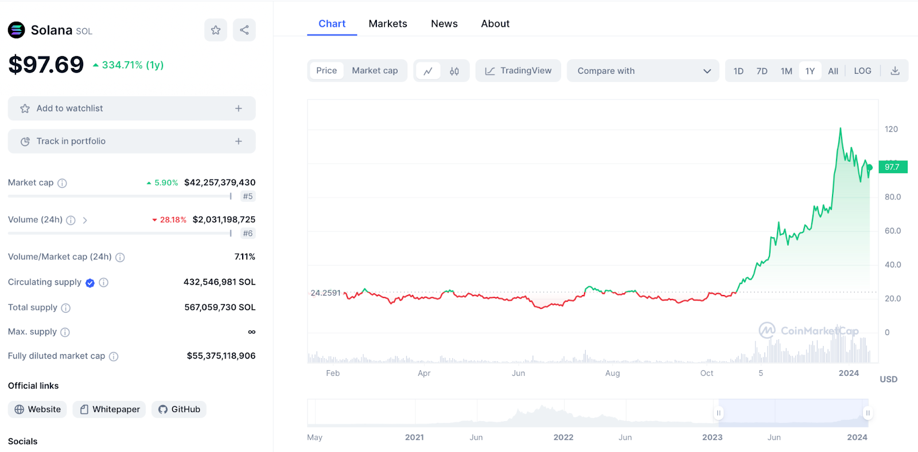
Task: Open Solana Whitepaper link
Action: [x=109, y=409]
